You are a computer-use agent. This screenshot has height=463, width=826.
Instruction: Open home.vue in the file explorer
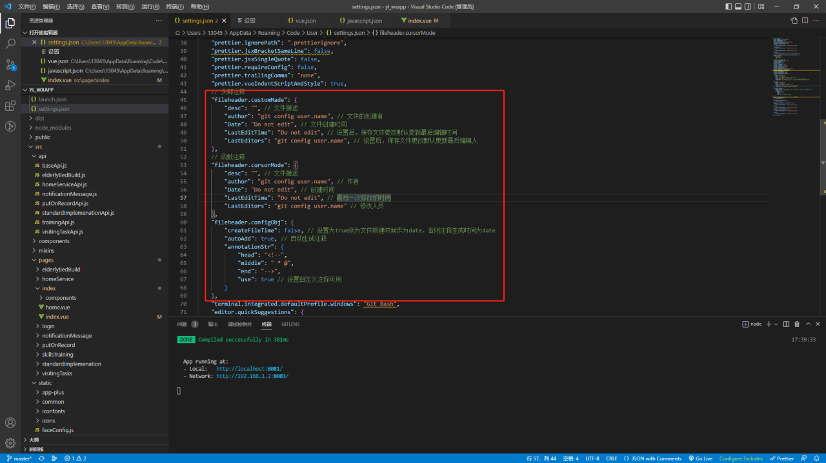57,308
